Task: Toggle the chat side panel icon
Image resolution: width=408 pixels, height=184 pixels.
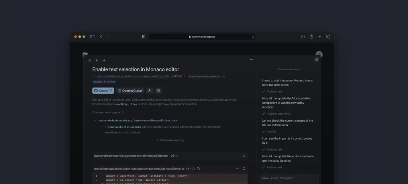Action: (x=316, y=59)
